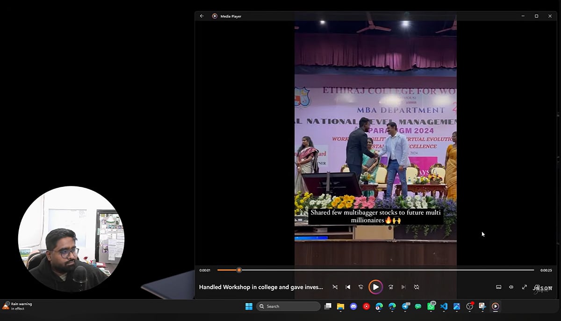Open WhatsApp from the taskbar
Viewport: 561px width, 321px height.
(x=431, y=306)
